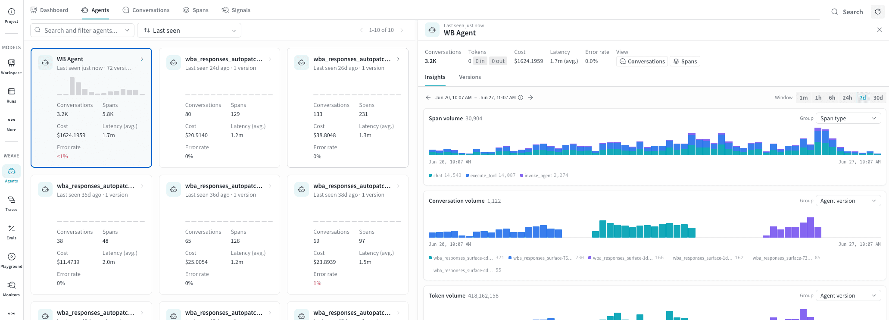Viewport: 889px width, 320px height.
Task: Switch to the Versions tab
Action: point(470,77)
